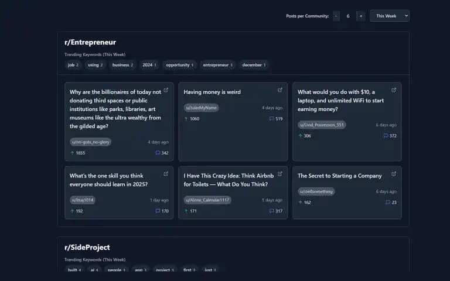
Task: Select the '2024' trending keyword
Action: (x=149, y=65)
